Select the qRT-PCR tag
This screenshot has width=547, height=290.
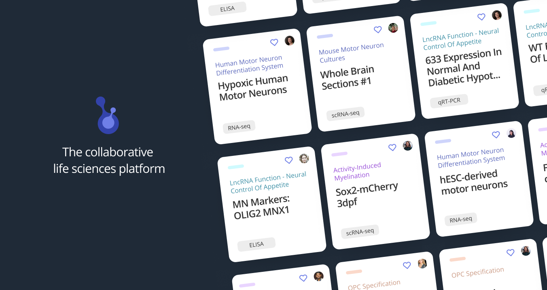pos(449,101)
